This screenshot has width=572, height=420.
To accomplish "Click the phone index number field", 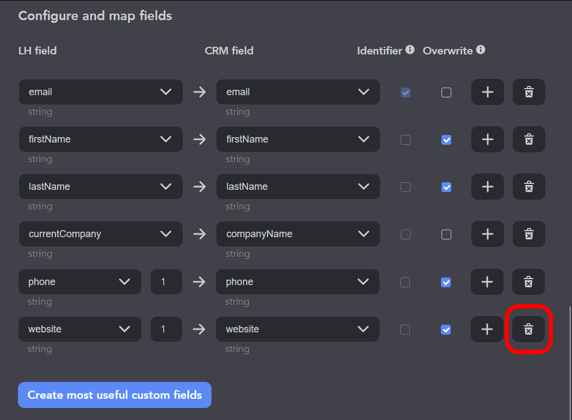I will click(166, 282).
